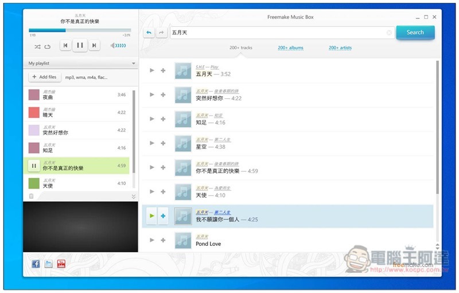
Task: Click the Add files button
Action: click(44, 77)
